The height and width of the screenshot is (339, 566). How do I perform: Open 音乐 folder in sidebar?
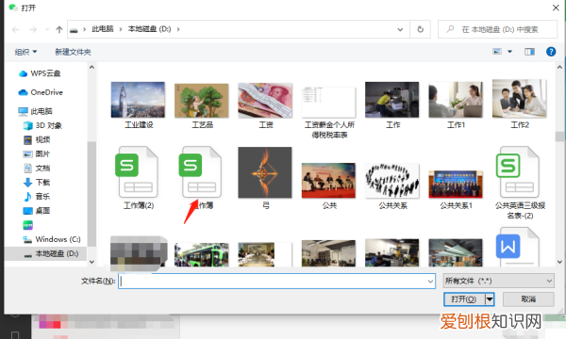pyautogui.click(x=37, y=197)
